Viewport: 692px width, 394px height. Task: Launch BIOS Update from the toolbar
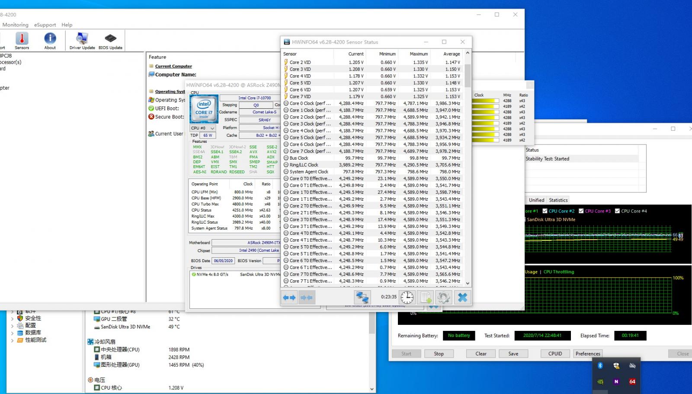click(110, 41)
